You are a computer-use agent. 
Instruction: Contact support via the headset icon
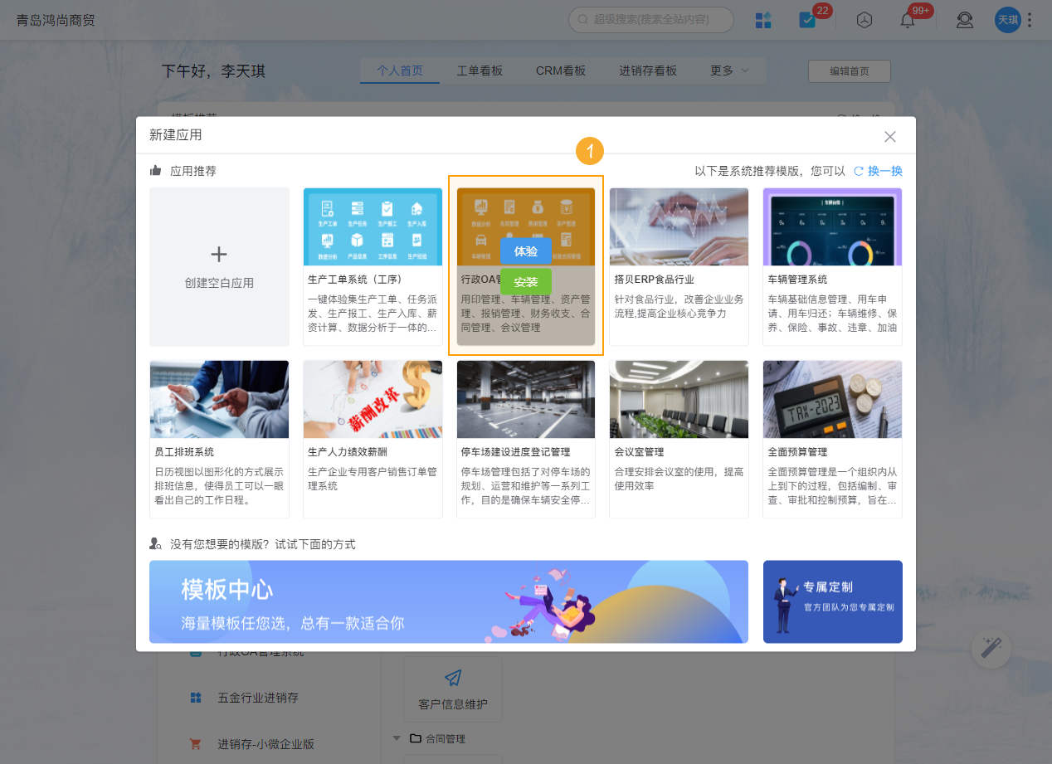click(x=964, y=20)
